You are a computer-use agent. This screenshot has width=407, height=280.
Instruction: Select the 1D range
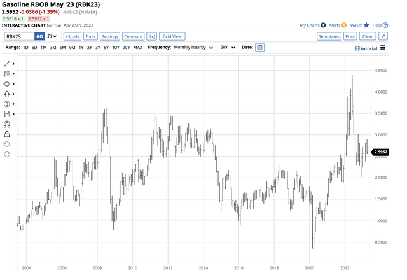[x=25, y=48]
